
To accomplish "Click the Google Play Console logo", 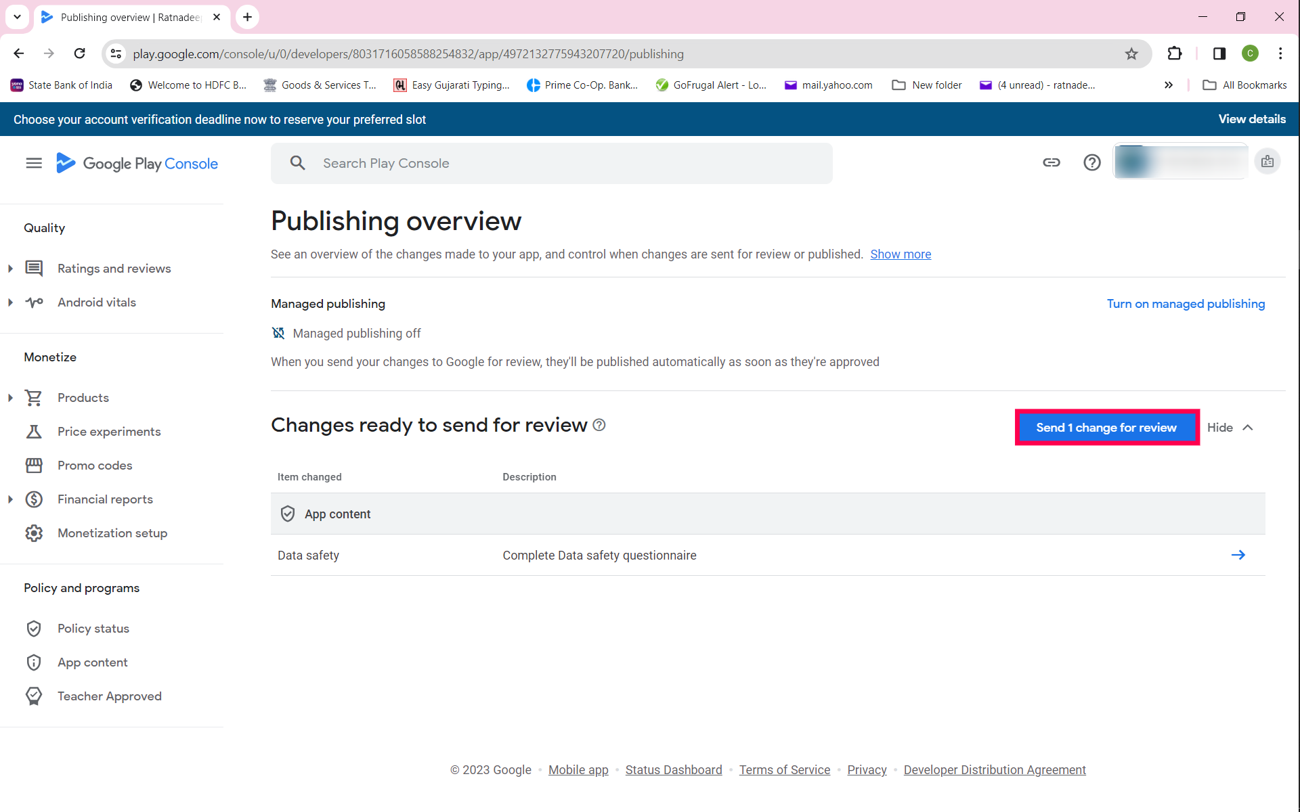I will pos(137,163).
